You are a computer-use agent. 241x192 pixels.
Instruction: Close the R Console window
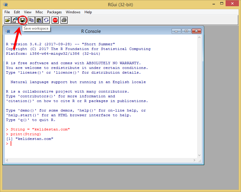click(x=196, y=31)
